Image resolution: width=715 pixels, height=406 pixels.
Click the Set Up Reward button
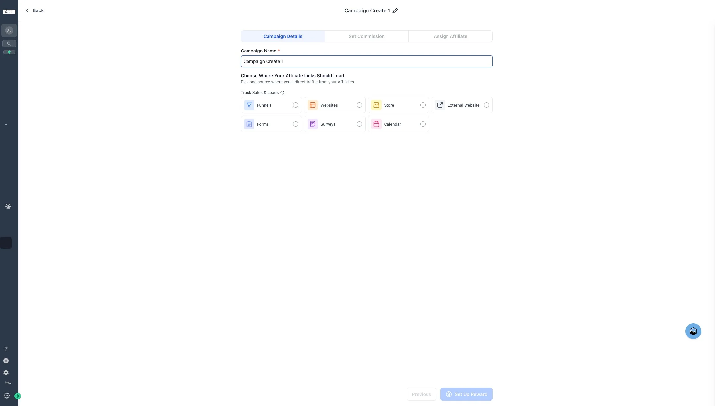(466, 394)
